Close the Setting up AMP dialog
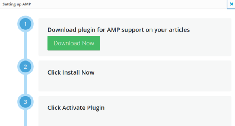This screenshot has width=235, height=126. point(231,4)
